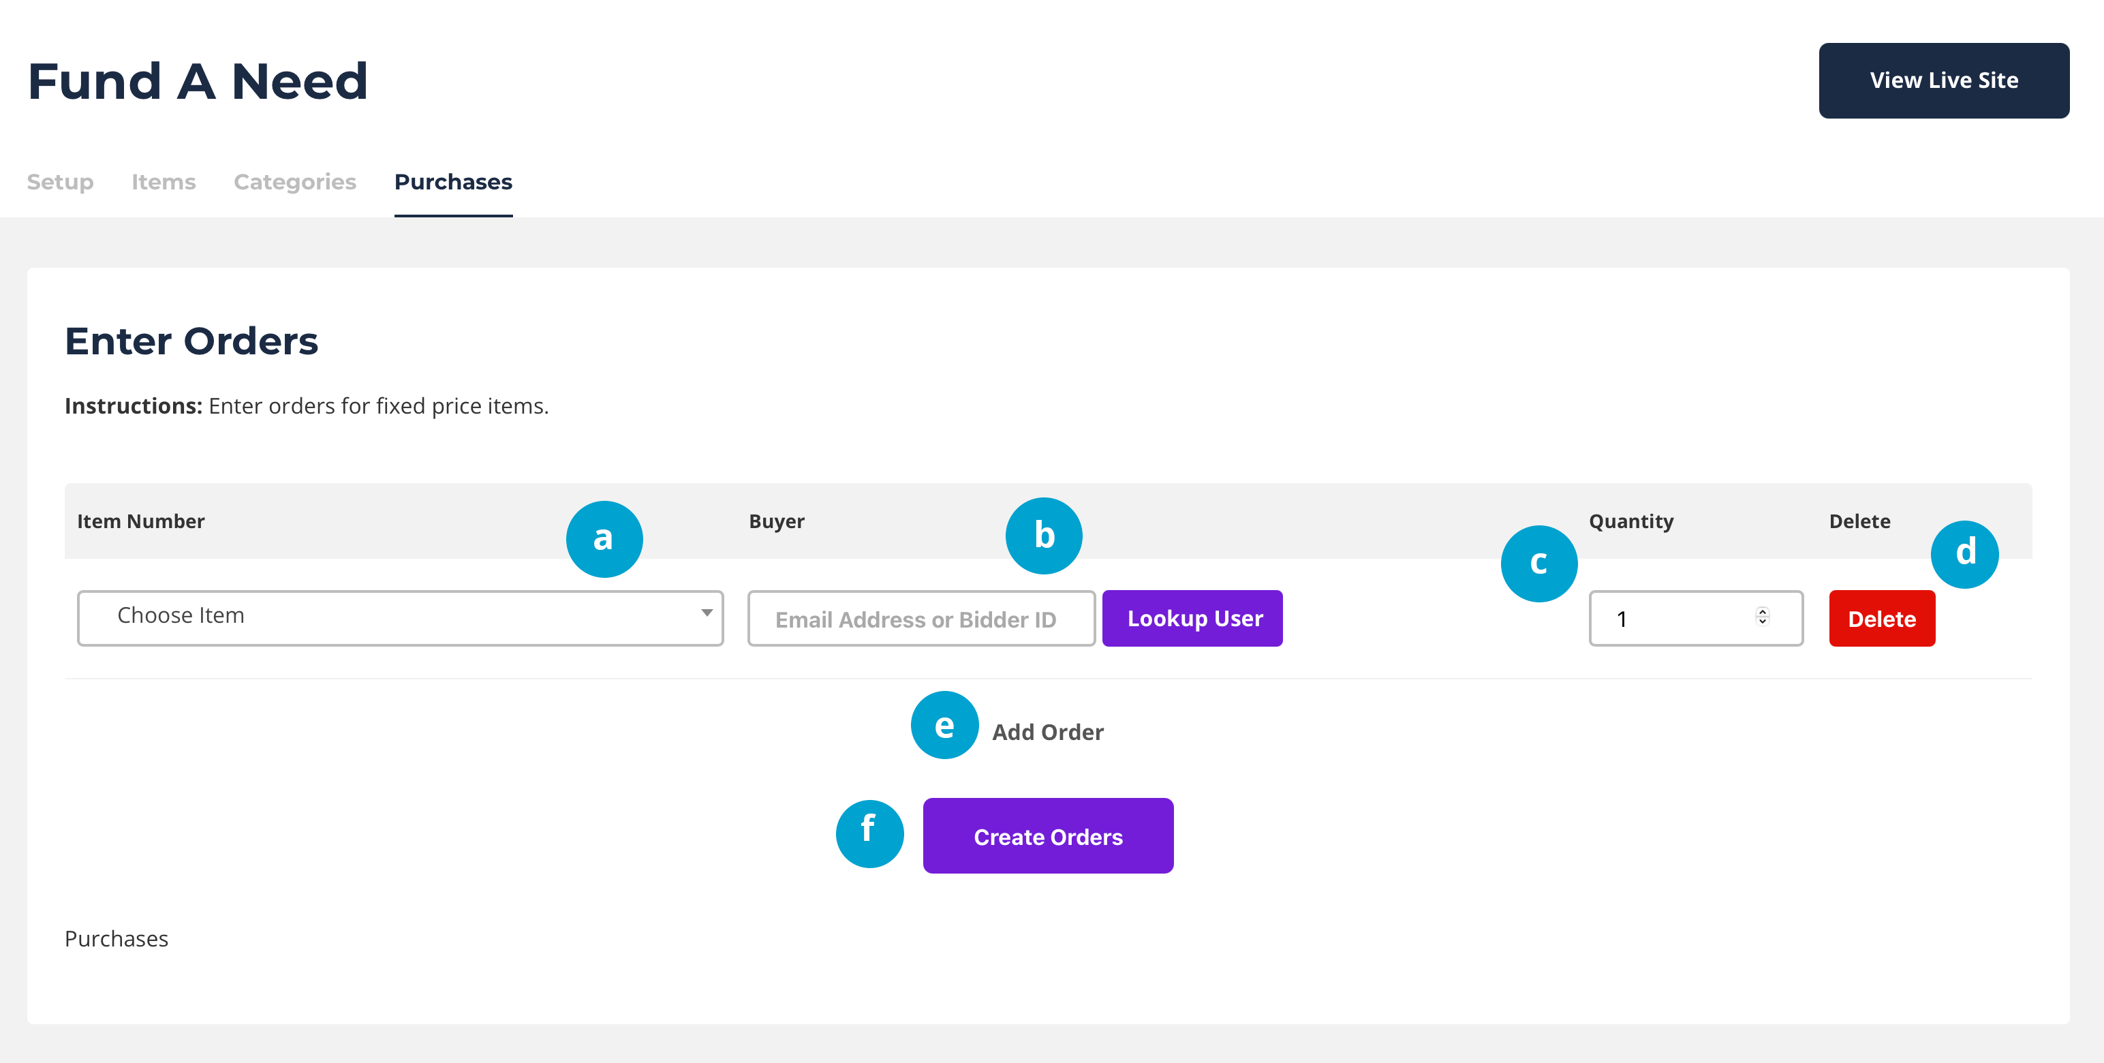Click the Email Address or Bidder ID field
This screenshot has height=1063, width=2104.
click(920, 619)
